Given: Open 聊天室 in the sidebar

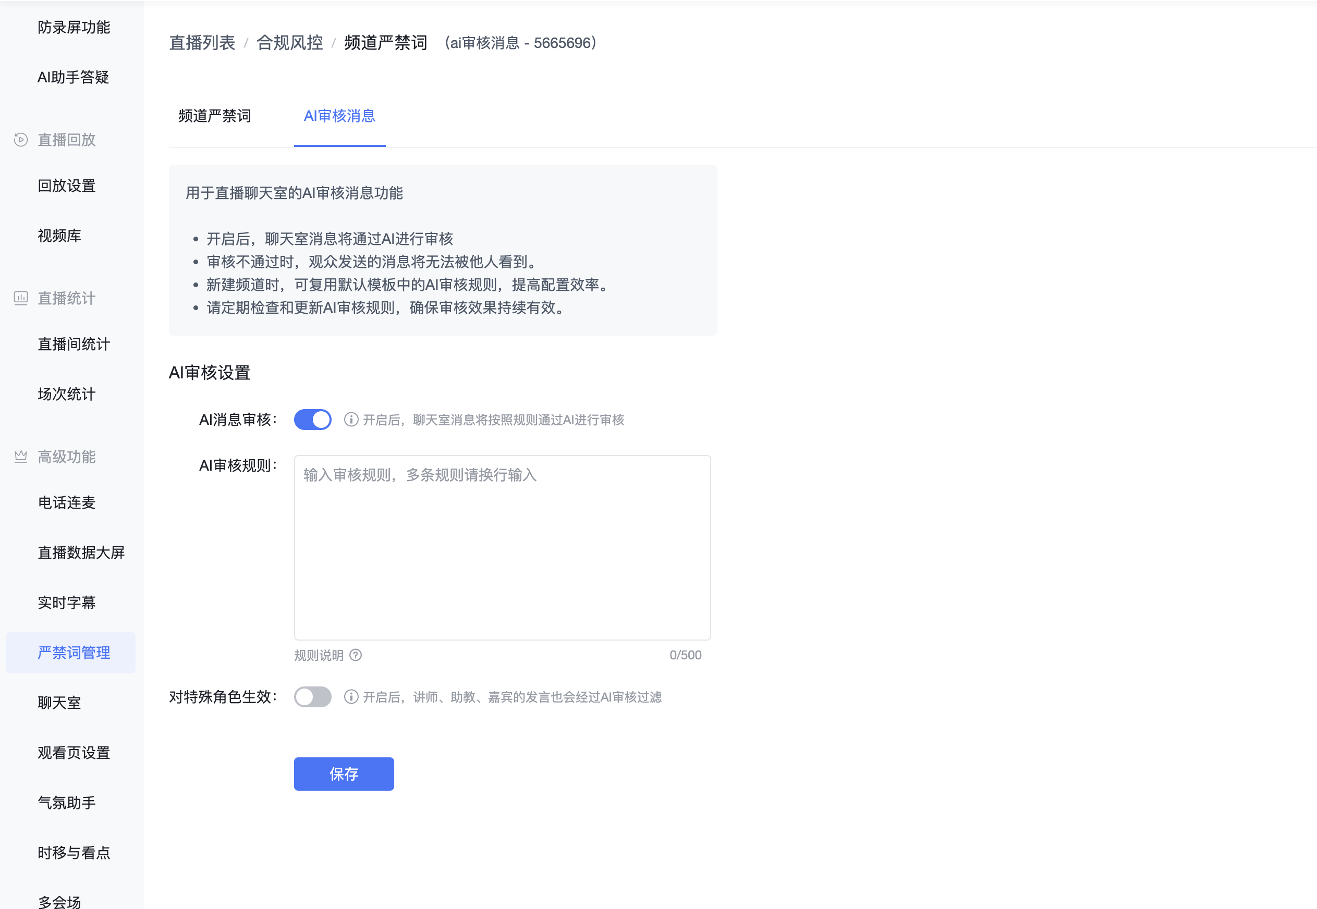Looking at the screenshot, I should pos(59,703).
